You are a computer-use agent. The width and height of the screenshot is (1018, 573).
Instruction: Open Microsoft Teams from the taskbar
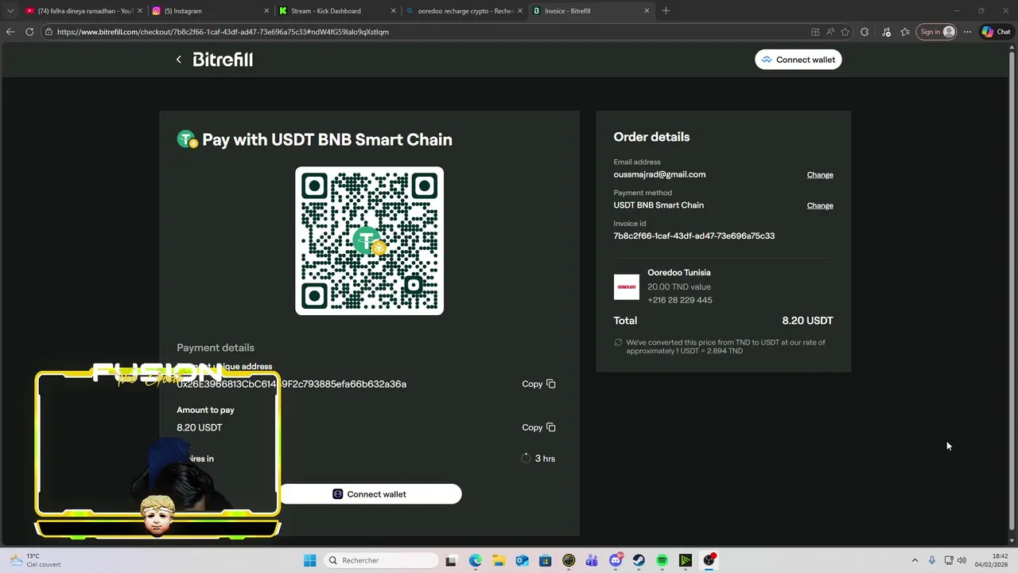592,560
